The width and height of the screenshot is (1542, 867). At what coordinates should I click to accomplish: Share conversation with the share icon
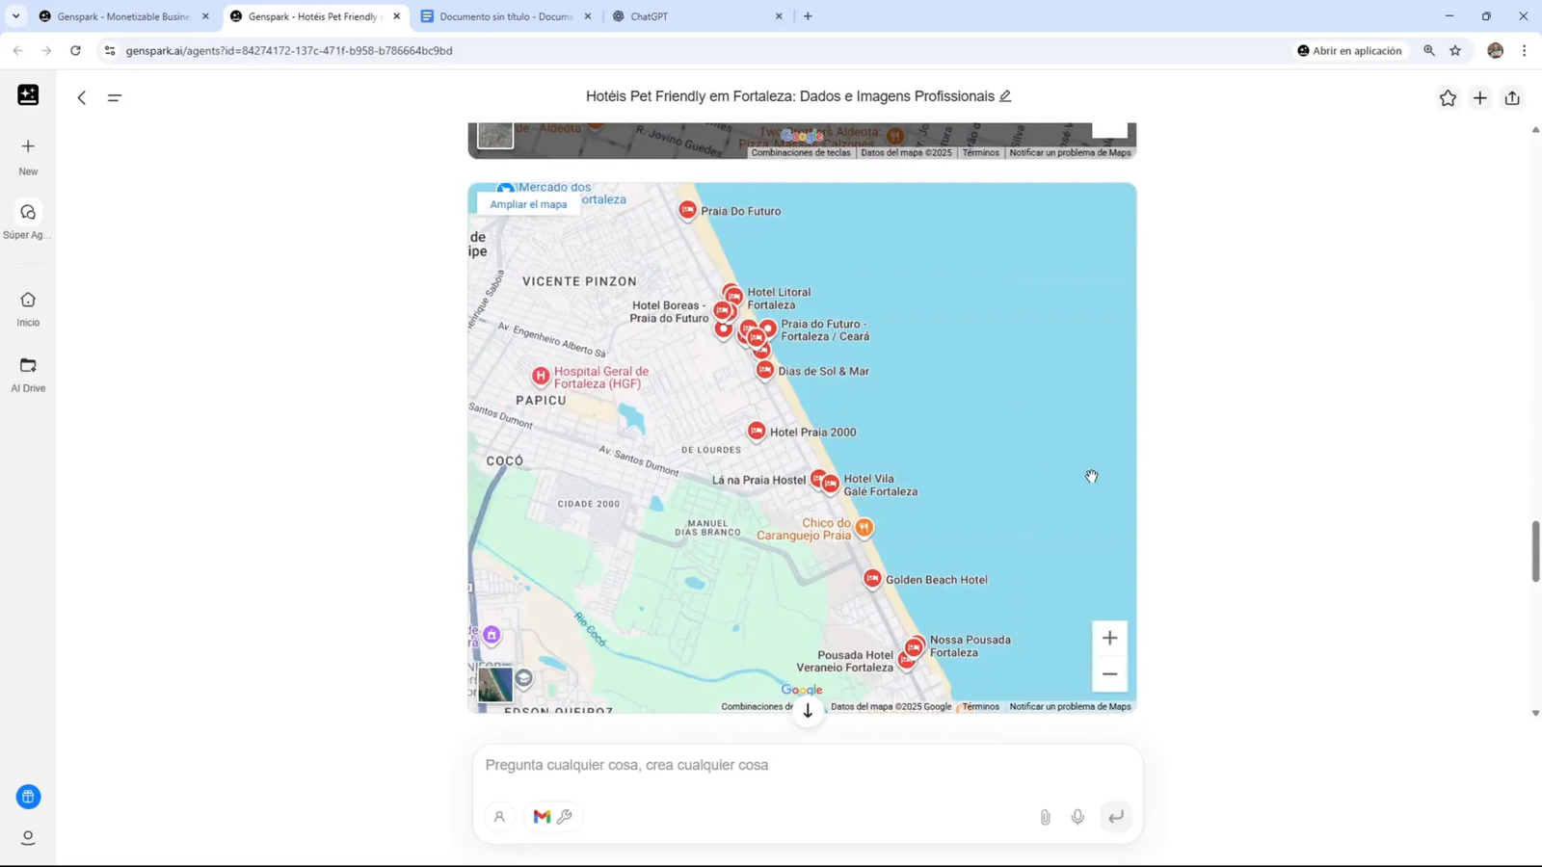point(1512,97)
